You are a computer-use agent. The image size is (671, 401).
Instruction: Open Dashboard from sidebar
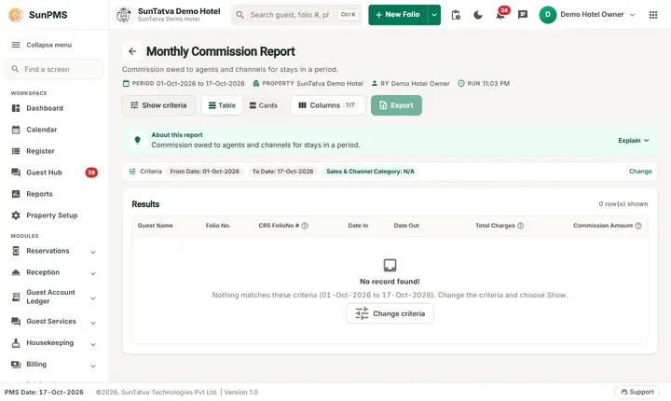point(54,108)
